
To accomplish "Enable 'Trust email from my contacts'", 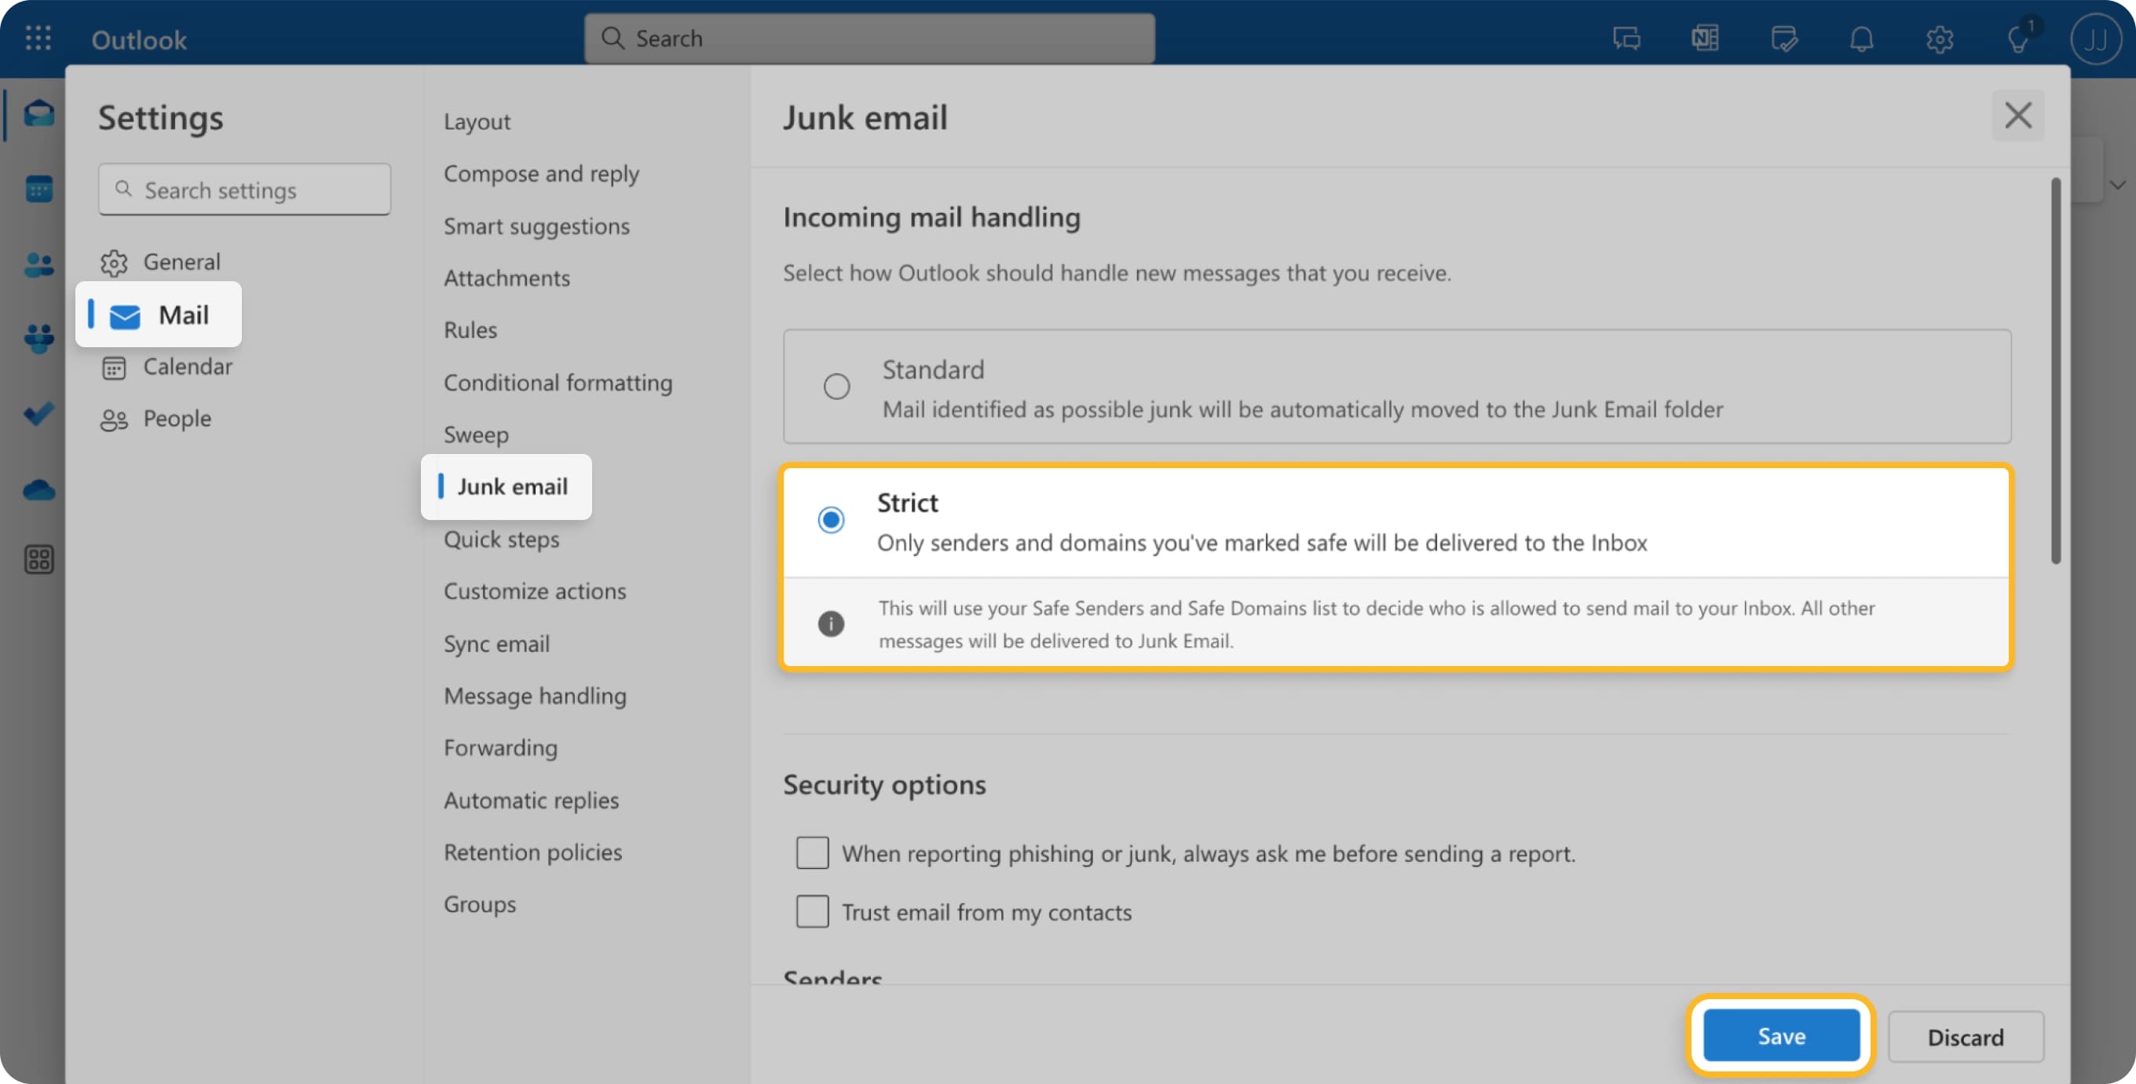I will (x=812, y=910).
